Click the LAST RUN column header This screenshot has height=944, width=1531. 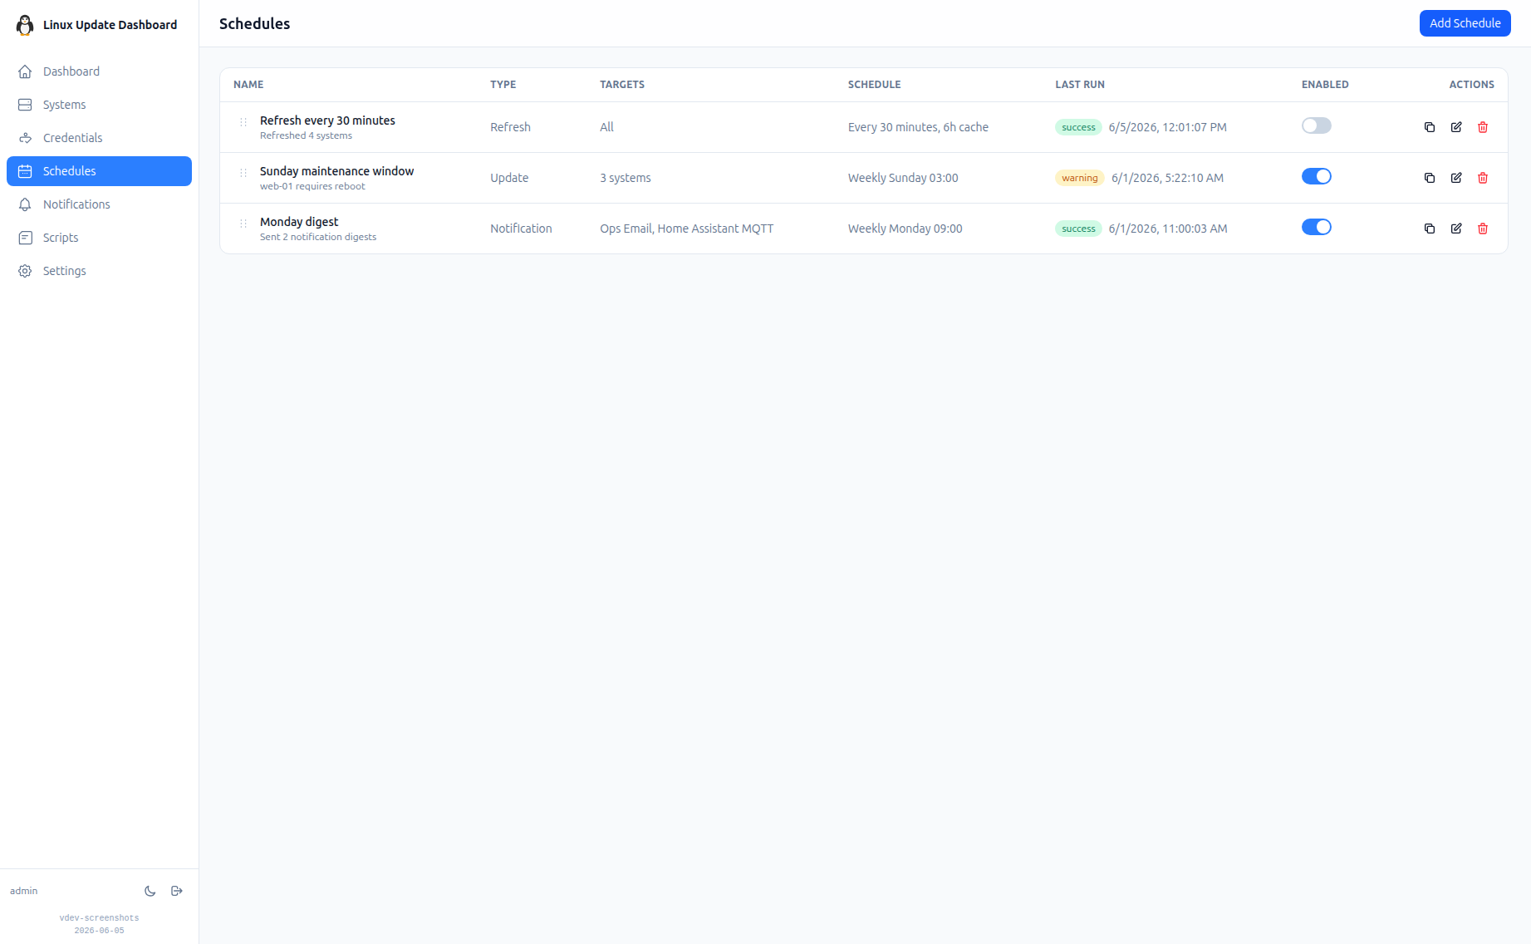pos(1080,85)
